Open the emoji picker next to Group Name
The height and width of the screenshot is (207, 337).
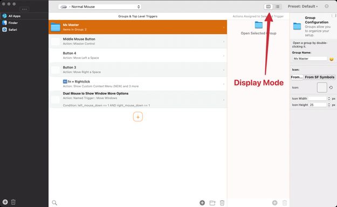332,59
